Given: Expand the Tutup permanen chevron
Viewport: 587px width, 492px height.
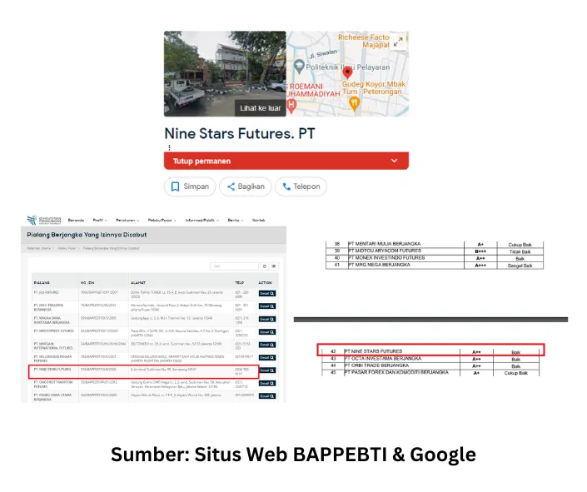Looking at the screenshot, I should [x=394, y=161].
